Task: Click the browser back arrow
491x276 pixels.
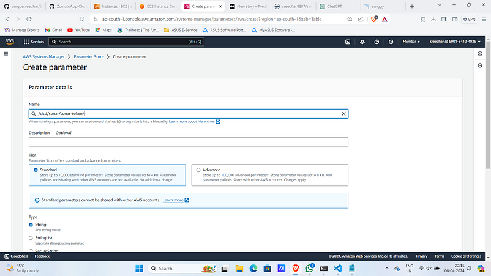Action: click(x=8, y=19)
